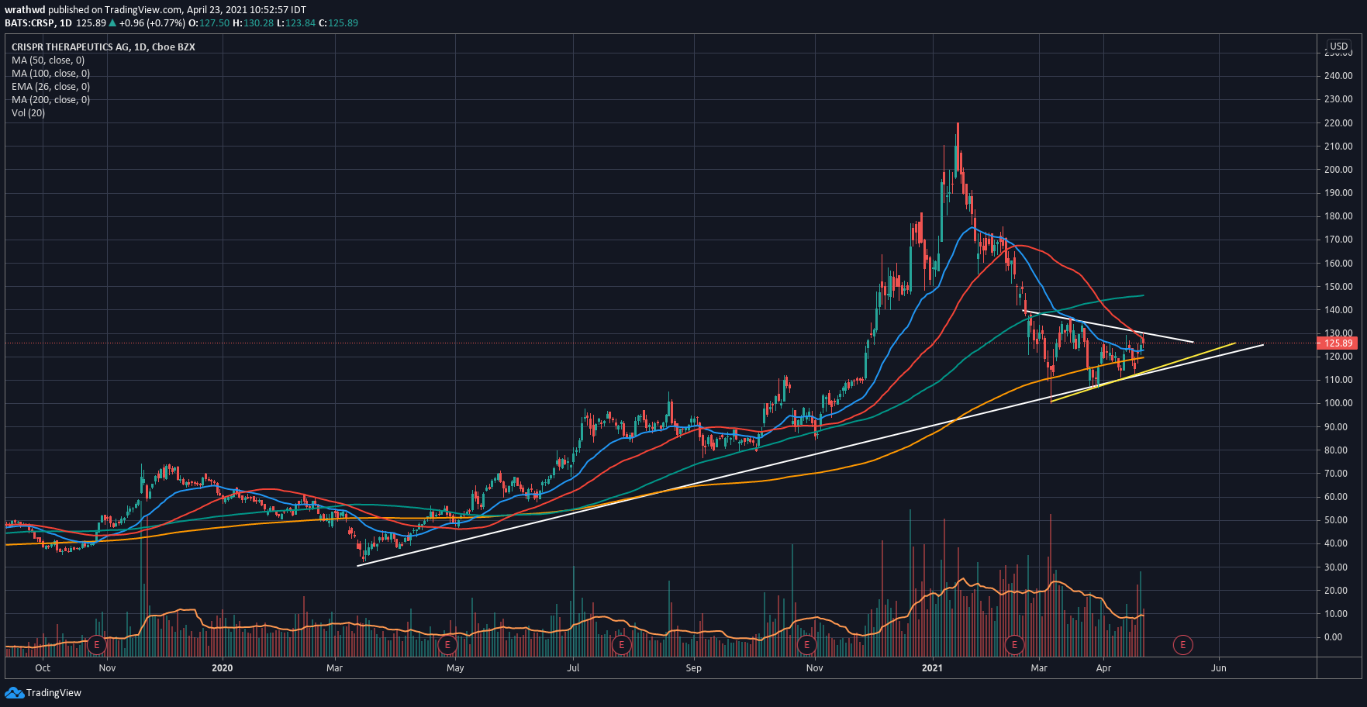Click the Apr label on the time axis
The image size is (1367, 707).
1103,668
